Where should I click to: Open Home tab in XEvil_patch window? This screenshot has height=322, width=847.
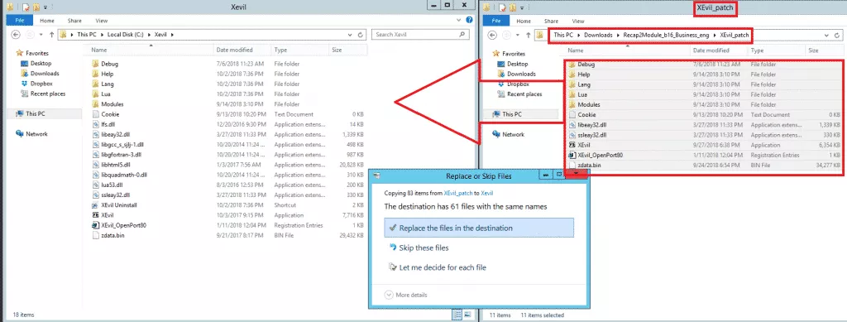(524, 21)
